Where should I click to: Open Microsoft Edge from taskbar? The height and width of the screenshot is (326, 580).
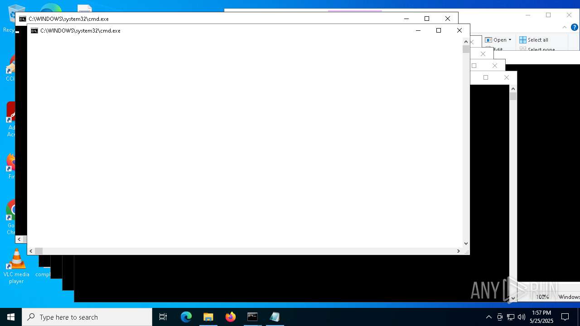[x=186, y=317]
